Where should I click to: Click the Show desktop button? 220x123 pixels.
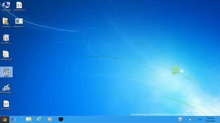[x=219, y=120]
